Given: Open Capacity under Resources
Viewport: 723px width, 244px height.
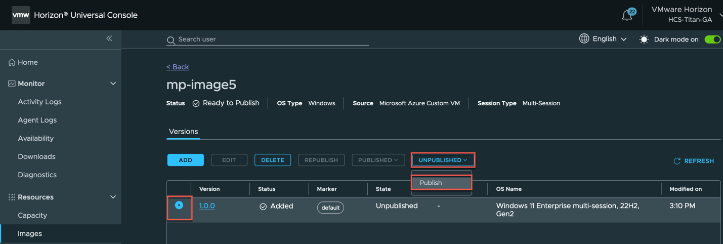Looking at the screenshot, I should tap(32, 215).
